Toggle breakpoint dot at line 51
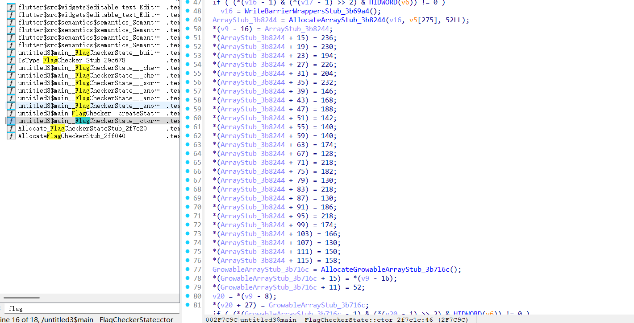This screenshot has width=634, height=323. (x=188, y=37)
